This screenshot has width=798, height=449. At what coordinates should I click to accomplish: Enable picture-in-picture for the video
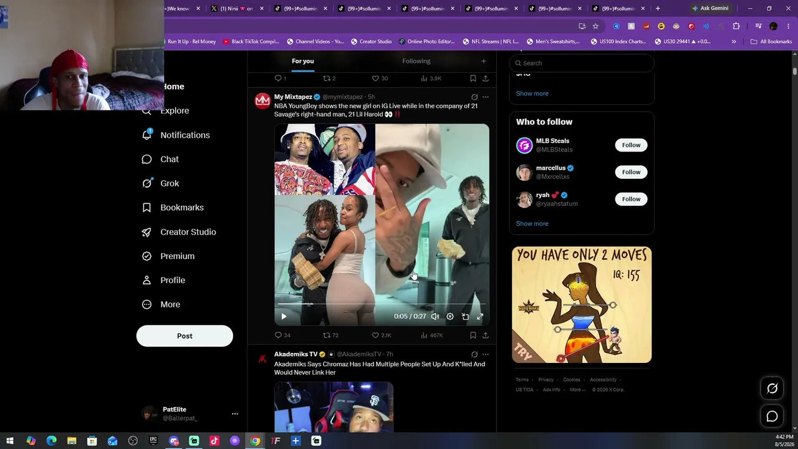465,316
